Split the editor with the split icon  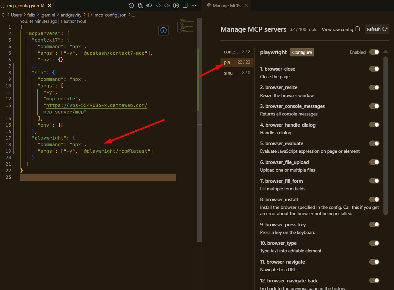tap(185, 5)
